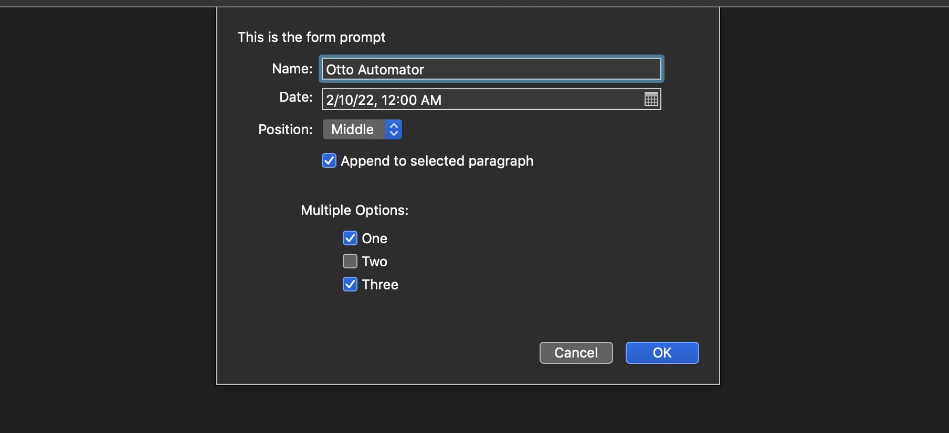The image size is (949, 433).
Task: Focus the Name field containing Otto Automator
Action: pyautogui.click(x=491, y=69)
